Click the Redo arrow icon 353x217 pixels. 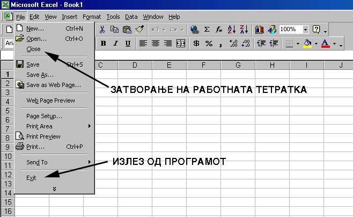click(173, 30)
